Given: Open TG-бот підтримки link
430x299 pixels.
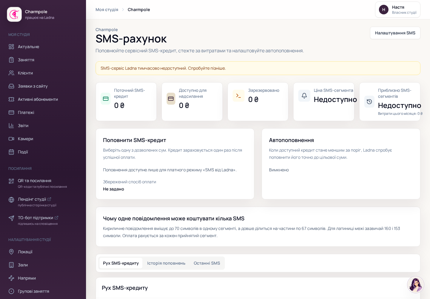Looking at the screenshot, I should pos(43,220).
